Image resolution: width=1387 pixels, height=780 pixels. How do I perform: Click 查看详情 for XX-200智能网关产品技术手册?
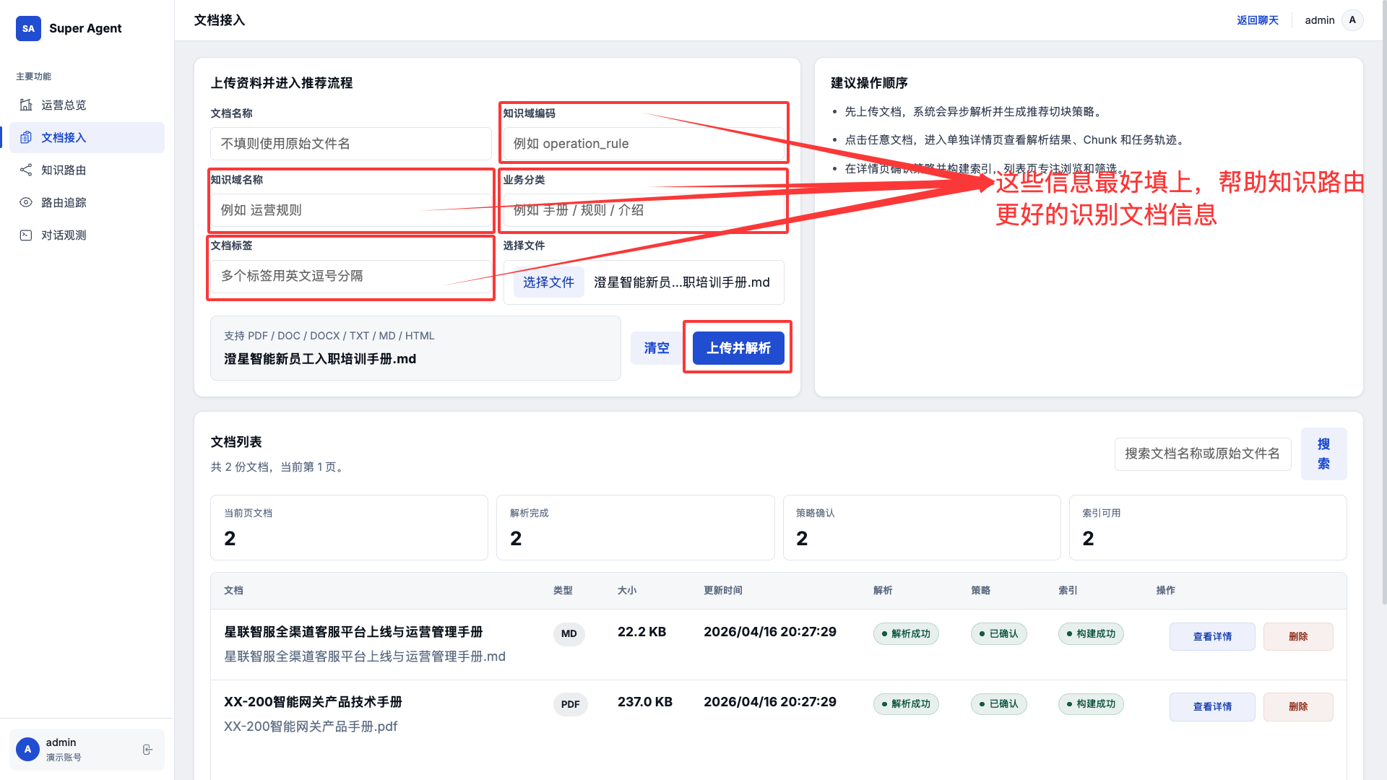point(1212,706)
